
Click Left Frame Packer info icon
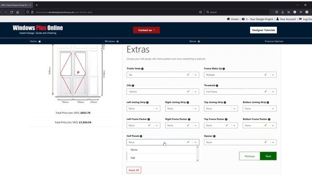[x=149, y=119]
